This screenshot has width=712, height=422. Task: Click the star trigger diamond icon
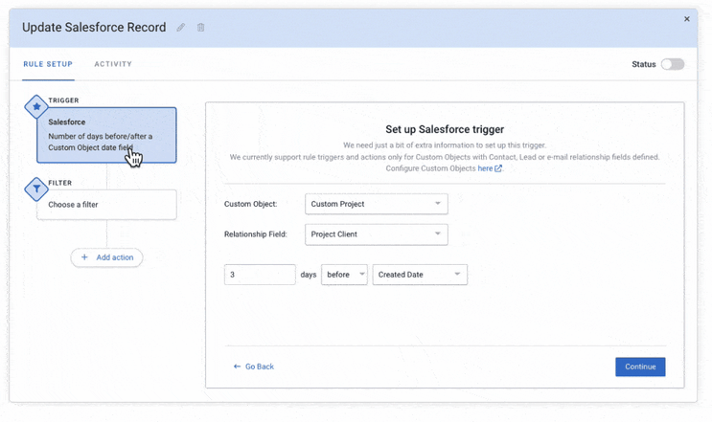pos(36,107)
